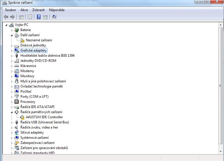
Task: Select the Modemy label
Action: 27,71
